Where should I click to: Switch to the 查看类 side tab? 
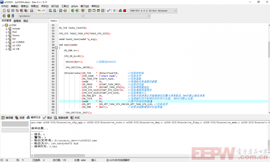(17, 21)
